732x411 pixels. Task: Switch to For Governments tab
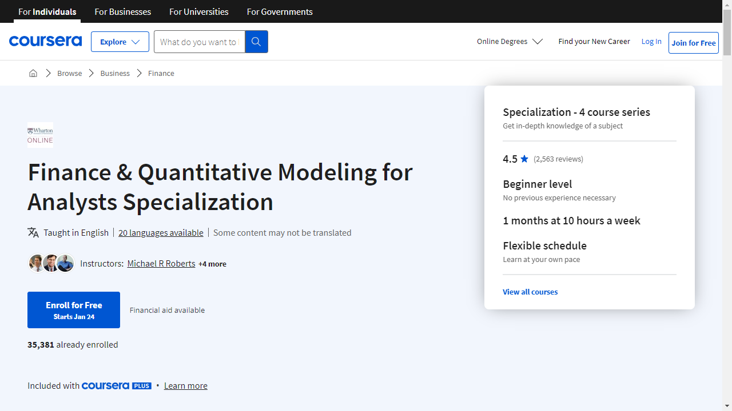(x=280, y=11)
